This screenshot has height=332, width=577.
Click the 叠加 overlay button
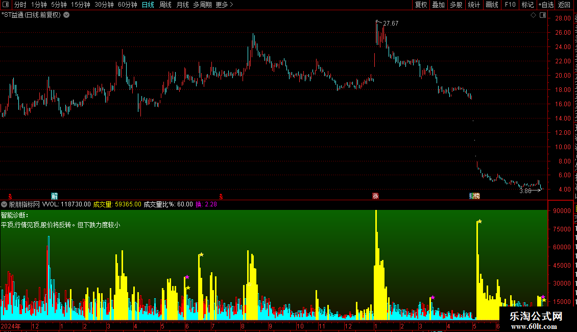coord(439,5)
